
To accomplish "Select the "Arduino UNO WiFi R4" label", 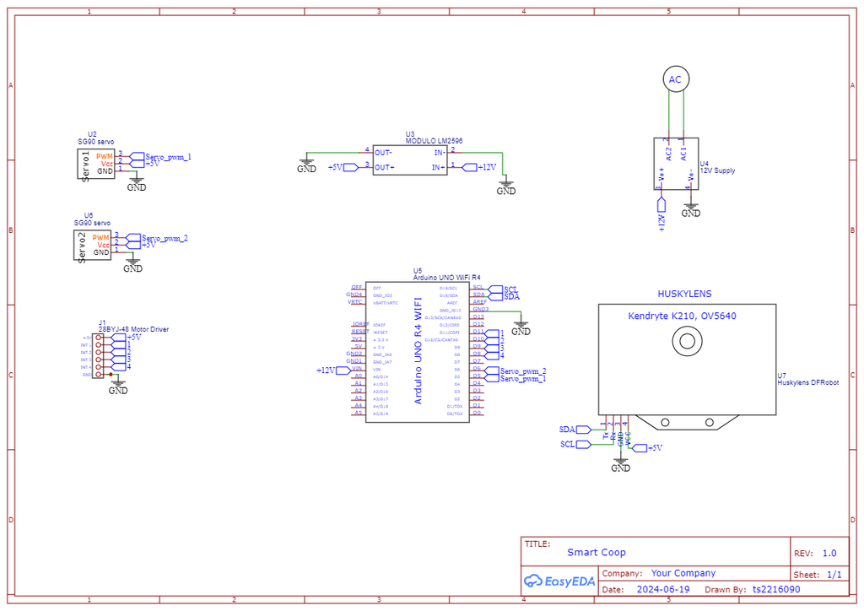I will click(447, 277).
